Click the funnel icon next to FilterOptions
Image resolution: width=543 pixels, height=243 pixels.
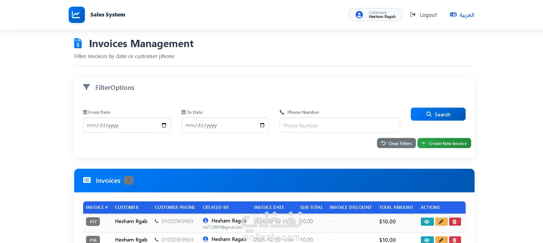(x=86, y=87)
